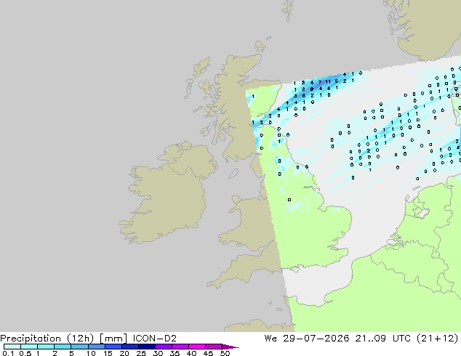This screenshot has width=461, height=356.
Task: Click the date text 'We 29-07-2026 21..09 UTC (21+12)'
Action: [x=361, y=339]
